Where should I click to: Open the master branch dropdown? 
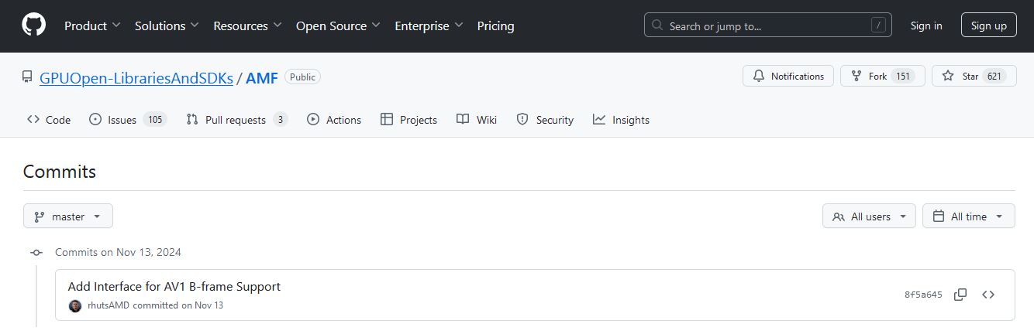(x=68, y=216)
